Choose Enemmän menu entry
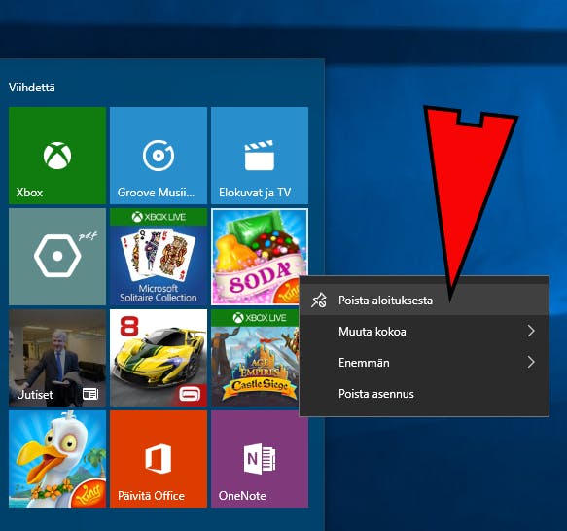567x531 pixels. tap(424, 363)
